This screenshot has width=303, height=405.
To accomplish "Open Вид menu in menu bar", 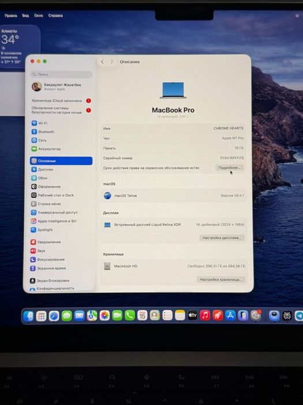I will click(x=25, y=16).
